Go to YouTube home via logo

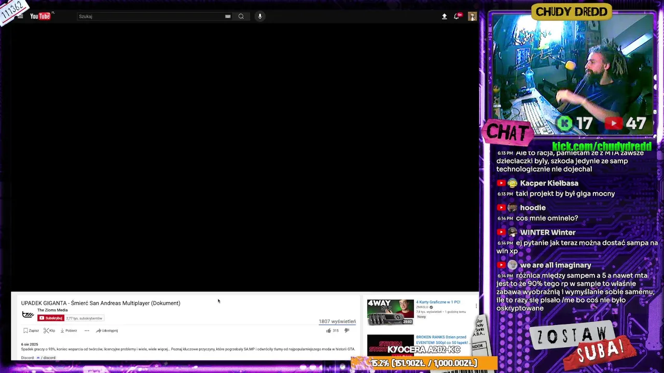click(41, 16)
